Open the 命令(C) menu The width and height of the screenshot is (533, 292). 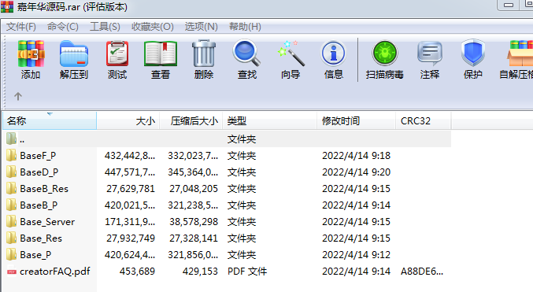coord(62,27)
